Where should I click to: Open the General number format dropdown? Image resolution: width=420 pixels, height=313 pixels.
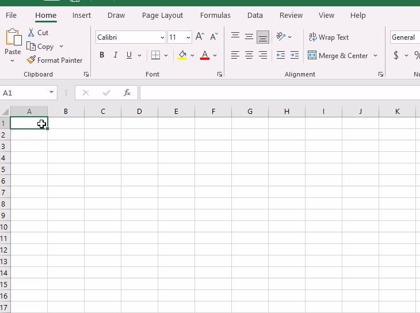pyautogui.click(x=405, y=37)
